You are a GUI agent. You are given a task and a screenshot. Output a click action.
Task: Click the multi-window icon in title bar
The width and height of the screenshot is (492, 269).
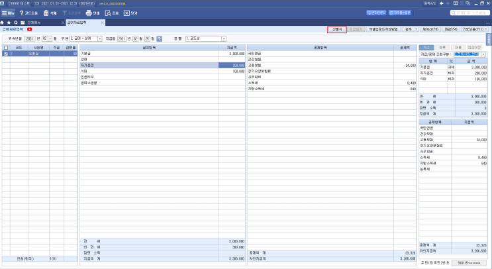468,3
